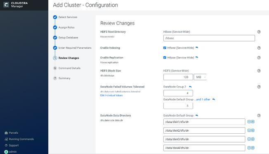Viewport: 269px width, 154px height.
Task: Open Support menu in sidebar
Action: click(x=12, y=145)
